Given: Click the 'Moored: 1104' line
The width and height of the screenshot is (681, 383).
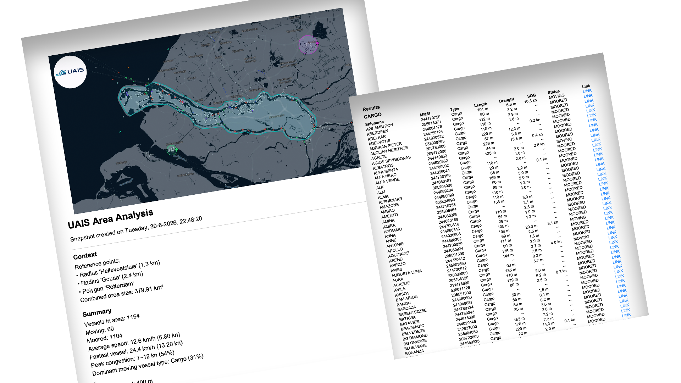Looking at the screenshot, I should [x=105, y=338].
